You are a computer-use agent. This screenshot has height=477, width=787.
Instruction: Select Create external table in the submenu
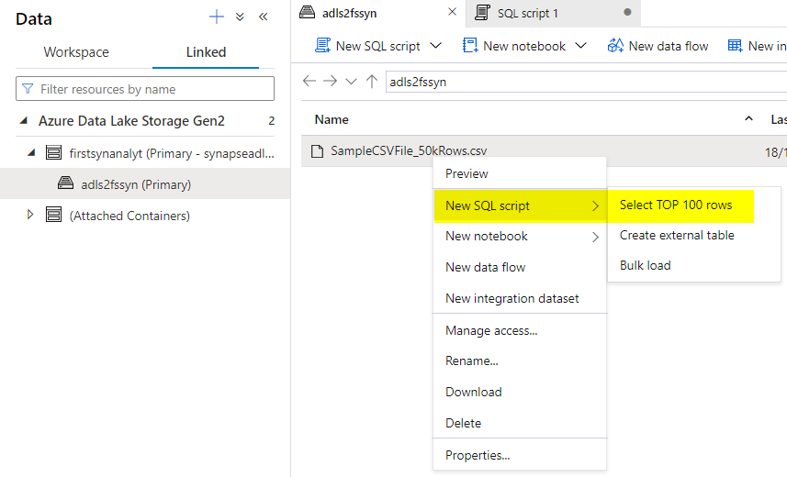(677, 235)
